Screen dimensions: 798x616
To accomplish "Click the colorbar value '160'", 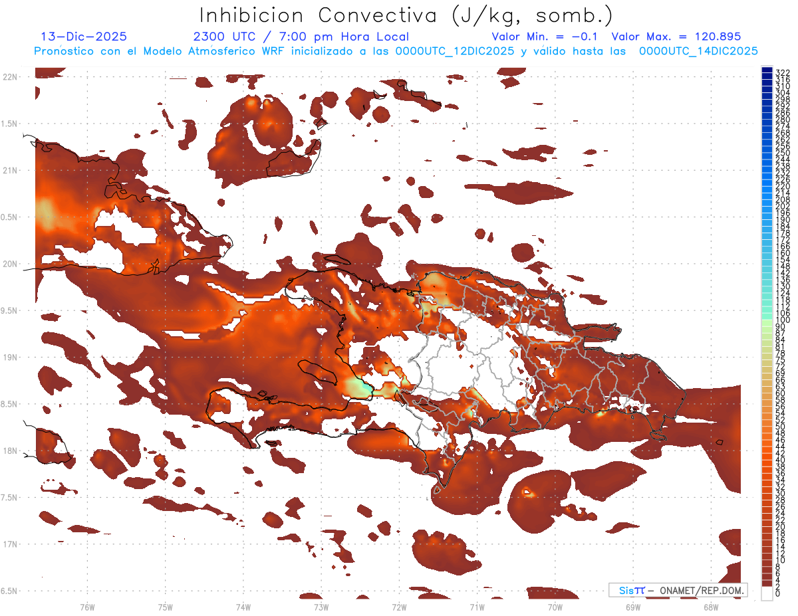I will click(783, 253).
